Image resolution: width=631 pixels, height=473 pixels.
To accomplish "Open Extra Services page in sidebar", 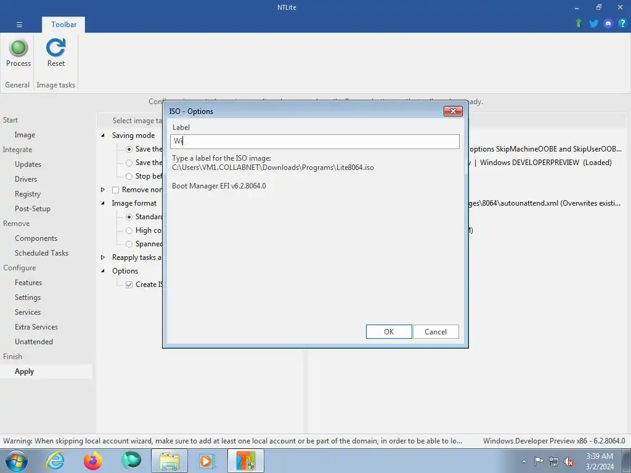I will click(x=36, y=327).
